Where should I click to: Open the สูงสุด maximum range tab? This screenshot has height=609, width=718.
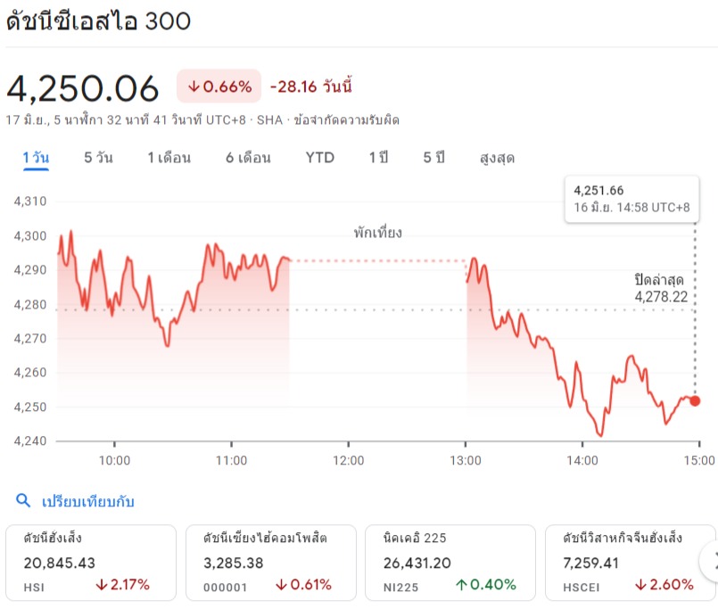point(497,158)
